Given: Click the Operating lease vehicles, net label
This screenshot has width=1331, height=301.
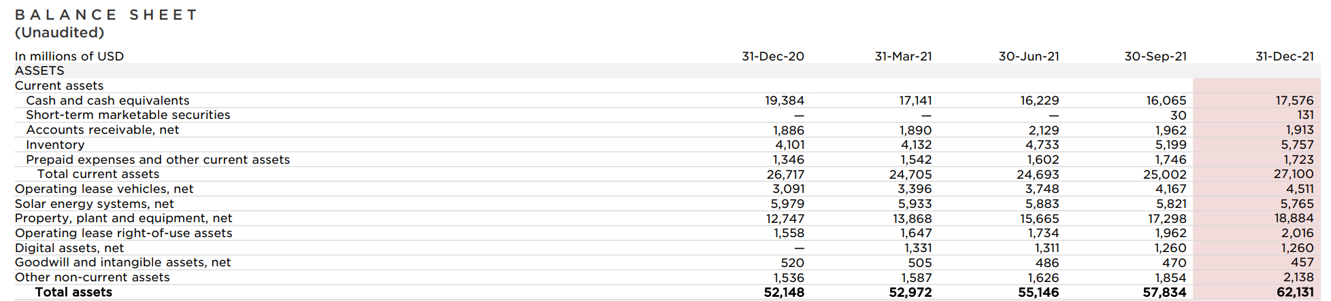Looking at the screenshot, I should pos(104,189).
